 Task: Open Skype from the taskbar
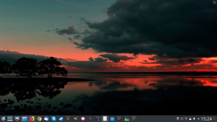(54, 118)
